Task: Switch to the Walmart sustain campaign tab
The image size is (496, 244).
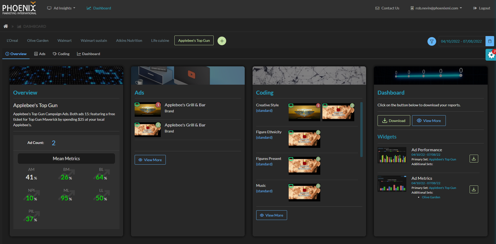Action: click(94, 40)
